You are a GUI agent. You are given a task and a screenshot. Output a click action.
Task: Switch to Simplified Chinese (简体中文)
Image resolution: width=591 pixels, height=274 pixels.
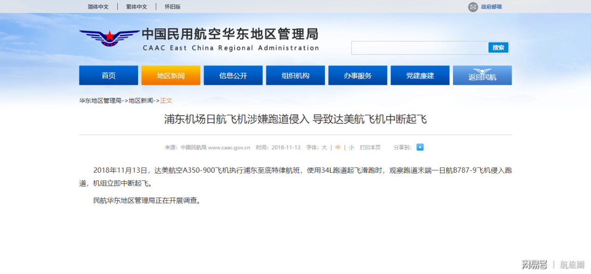(98, 7)
